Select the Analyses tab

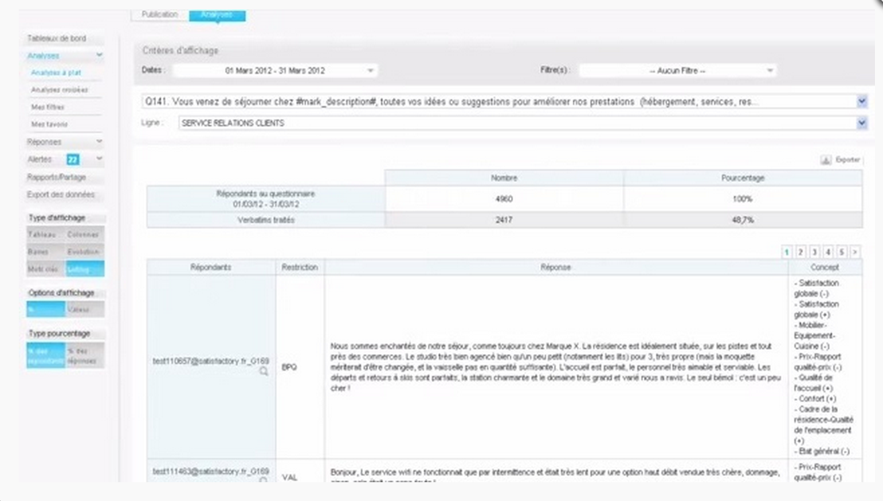217,13
